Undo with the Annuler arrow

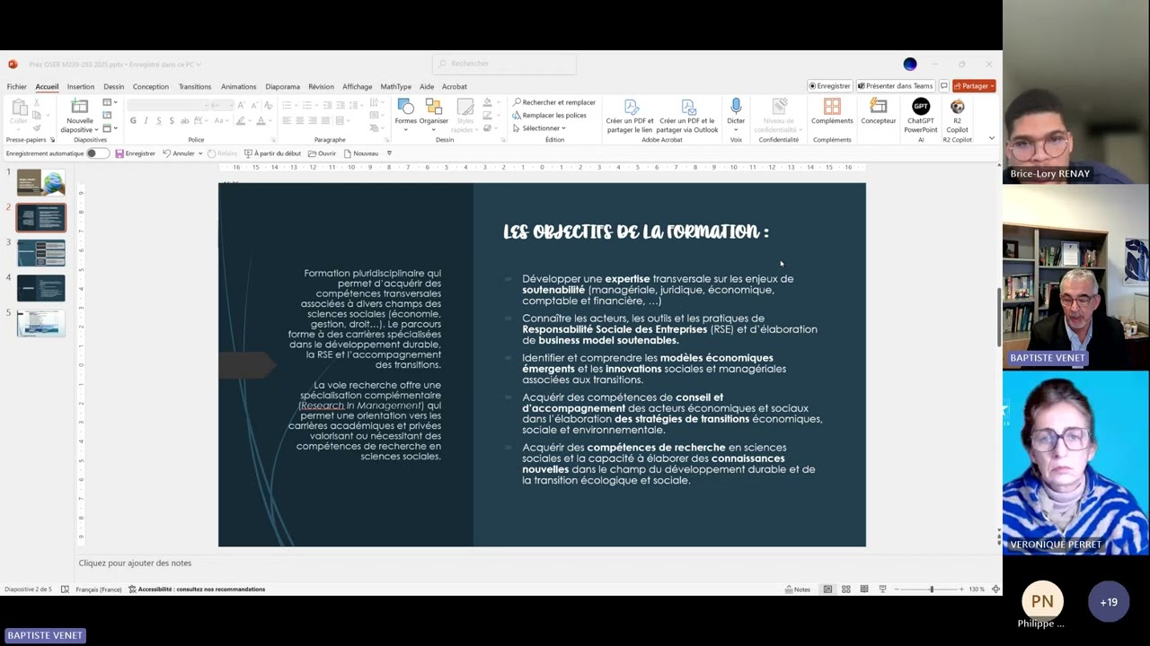[178, 153]
